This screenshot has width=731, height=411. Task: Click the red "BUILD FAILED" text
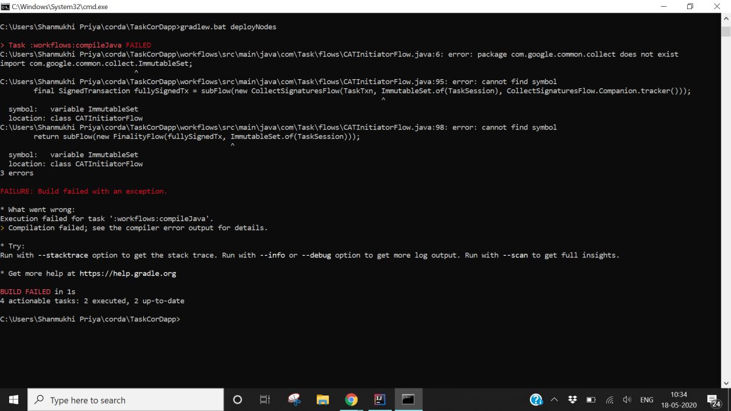coord(26,292)
